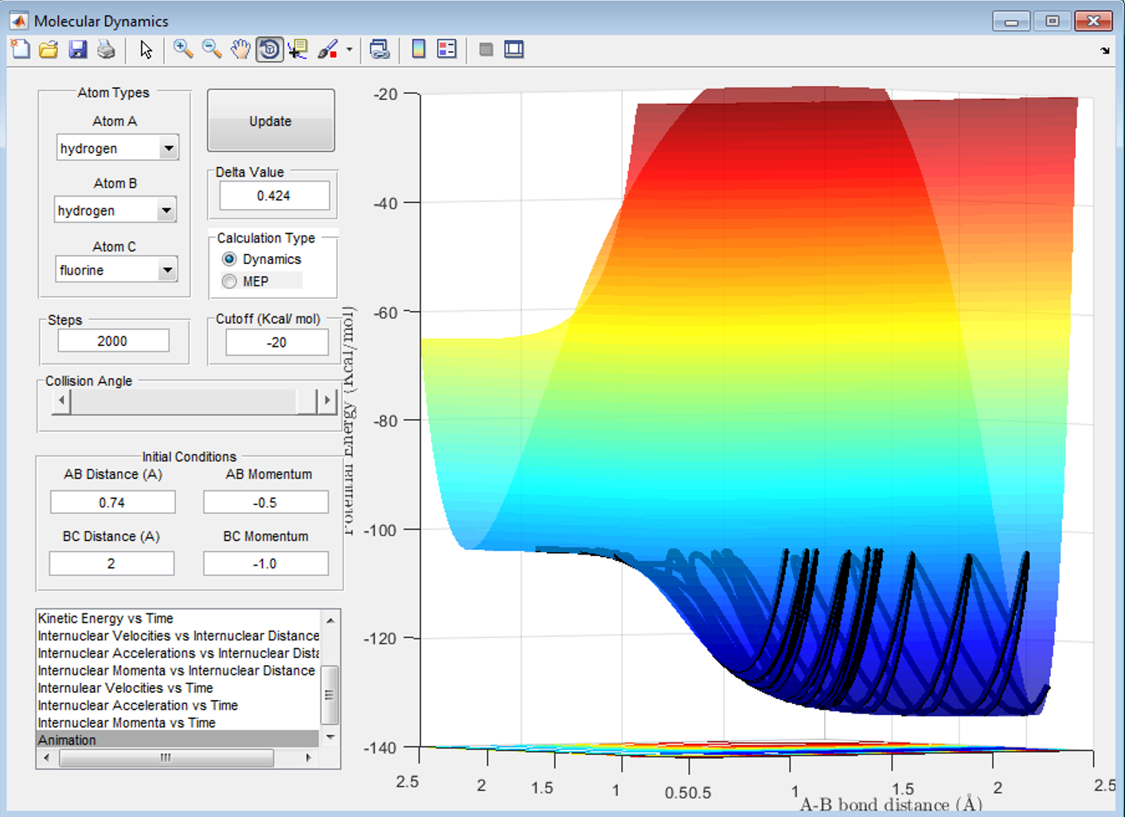Expand the Atom C fluorine dropdown
Screen dimensions: 1125x817
[166, 270]
